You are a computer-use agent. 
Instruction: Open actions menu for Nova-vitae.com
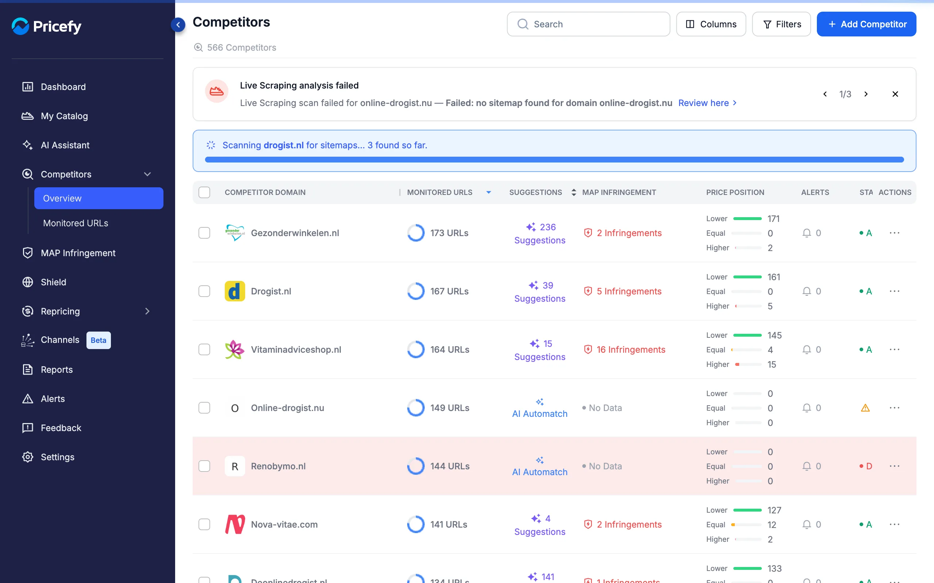[895, 524]
